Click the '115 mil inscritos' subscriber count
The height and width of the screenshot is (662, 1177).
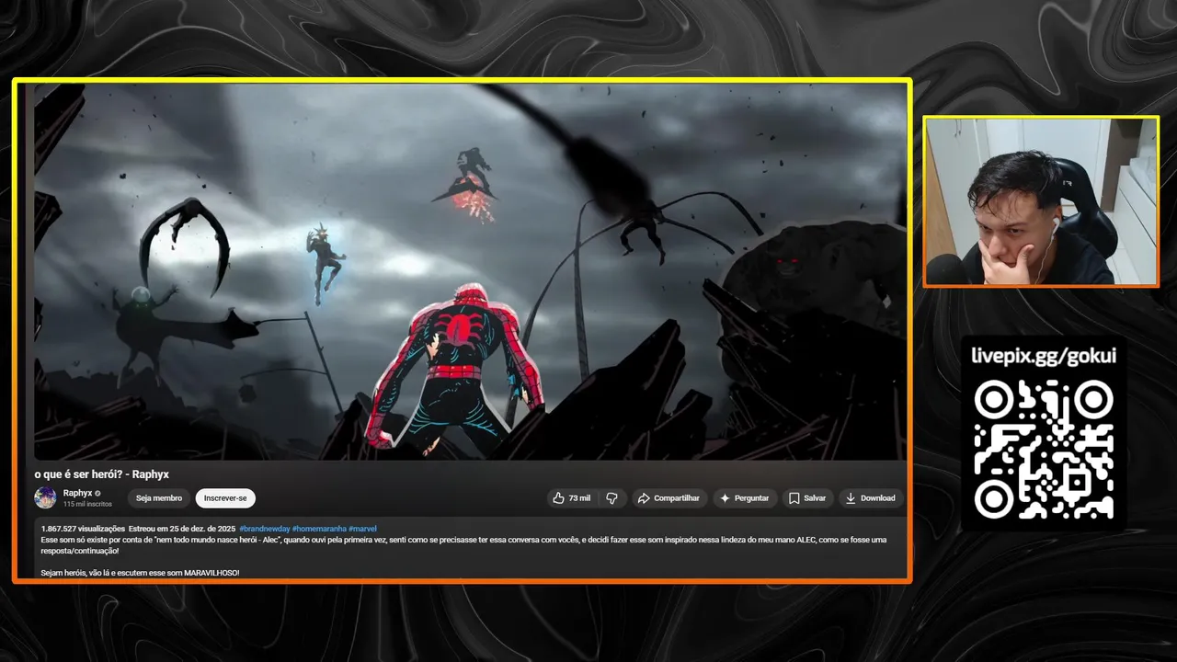(87, 505)
